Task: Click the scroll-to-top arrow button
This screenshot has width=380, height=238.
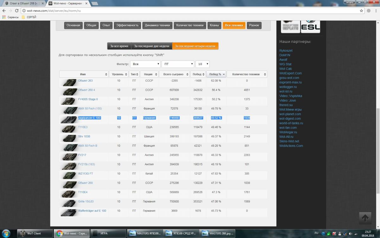Action: (365, 218)
